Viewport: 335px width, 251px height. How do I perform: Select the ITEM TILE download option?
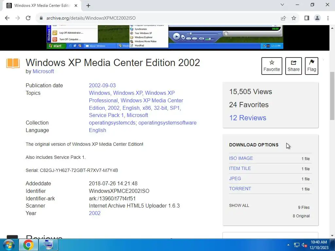pyautogui.click(x=240, y=168)
